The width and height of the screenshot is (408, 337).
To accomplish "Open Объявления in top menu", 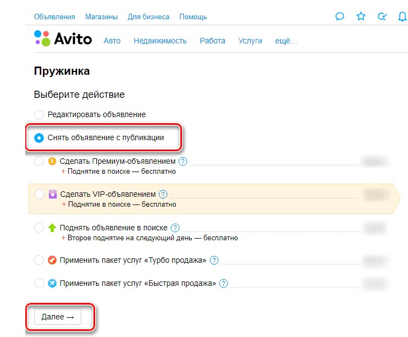I will pos(54,17).
